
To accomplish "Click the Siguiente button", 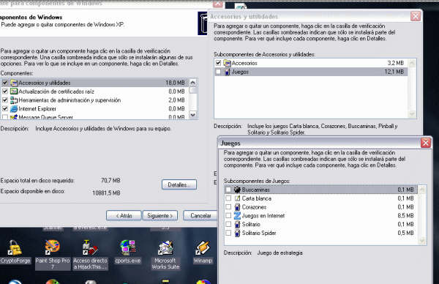I will (160, 216).
